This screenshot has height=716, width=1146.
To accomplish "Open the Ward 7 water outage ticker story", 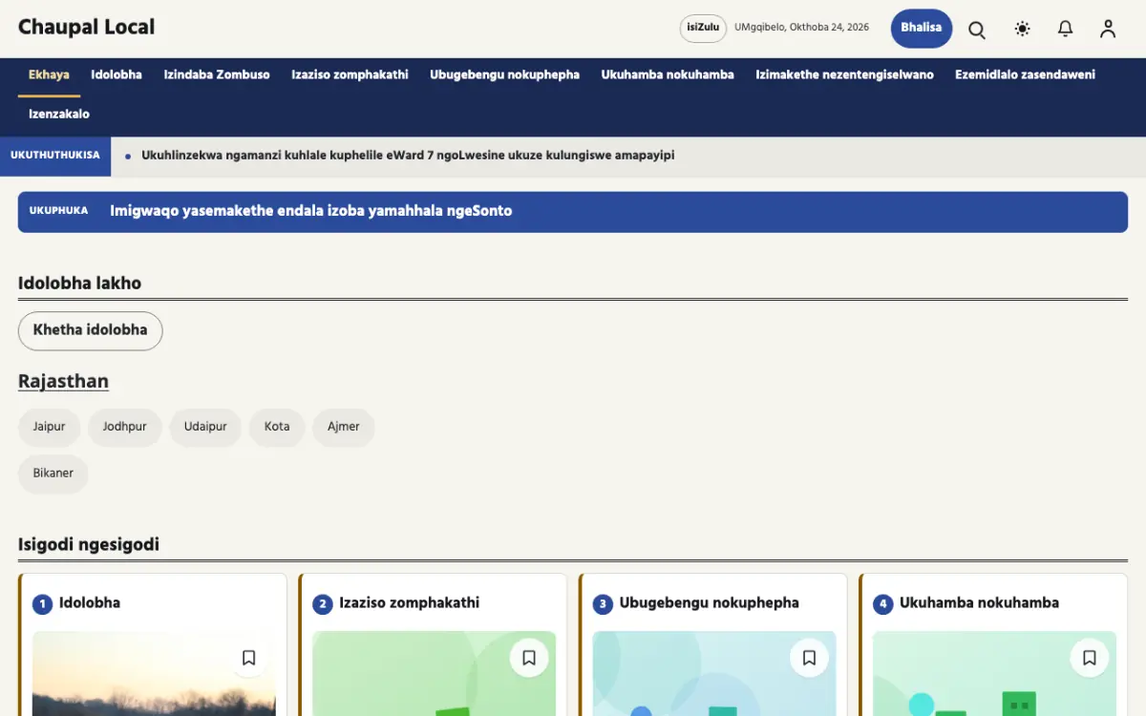I will point(408,156).
